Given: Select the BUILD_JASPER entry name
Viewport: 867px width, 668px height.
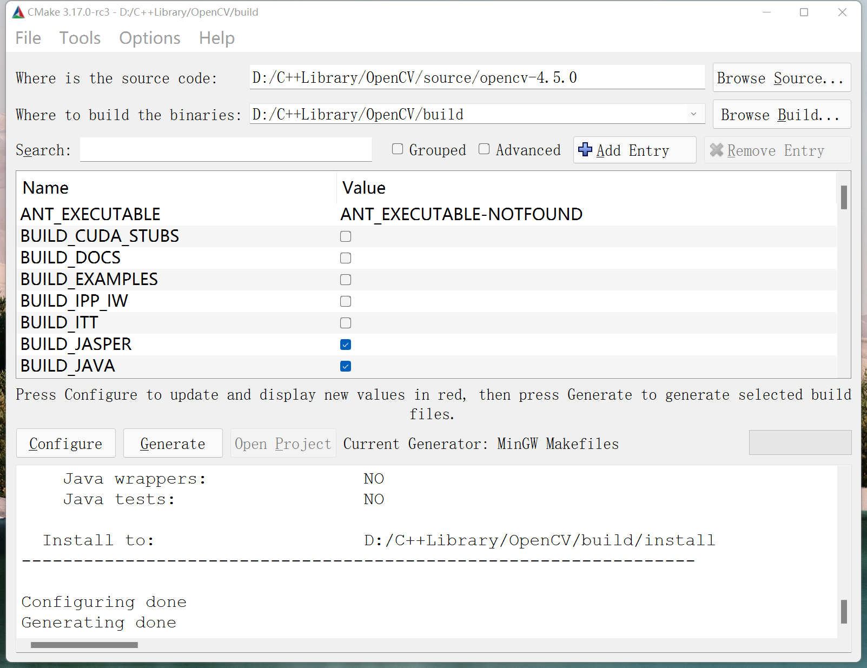Looking at the screenshot, I should tap(76, 345).
